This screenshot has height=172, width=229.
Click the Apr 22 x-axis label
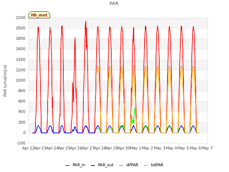[x=28, y=148]
